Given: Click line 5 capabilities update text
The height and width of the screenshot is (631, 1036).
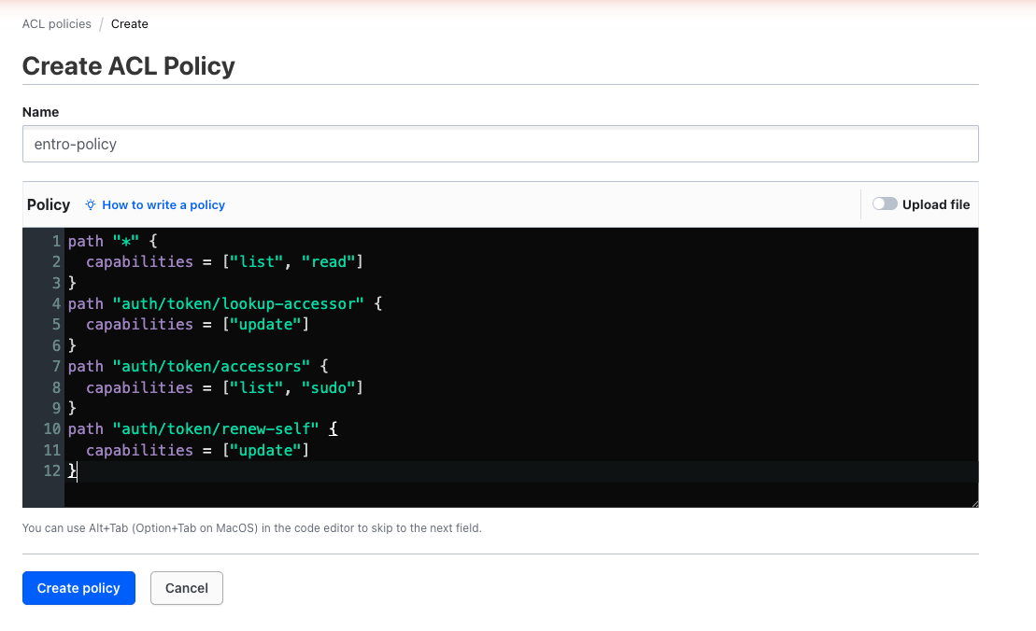Looking at the screenshot, I should tap(197, 325).
